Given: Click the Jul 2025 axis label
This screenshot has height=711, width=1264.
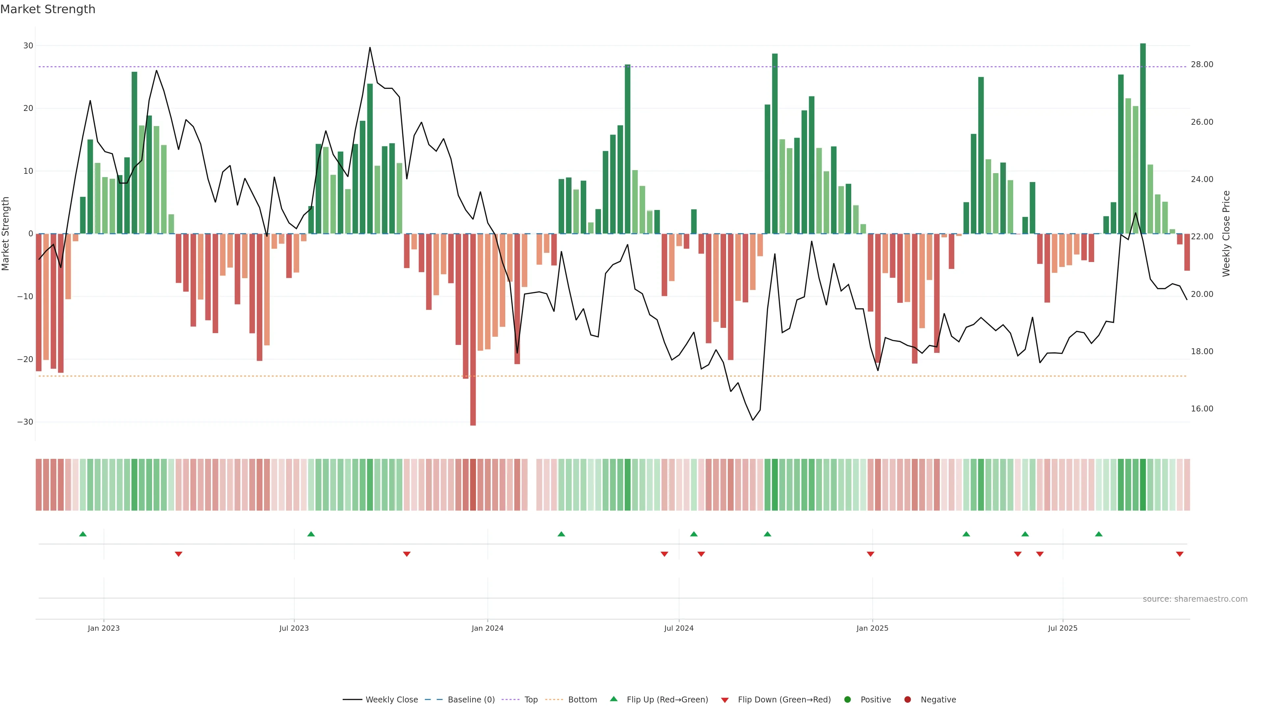Looking at the screenshot, I should (1062, 628).
